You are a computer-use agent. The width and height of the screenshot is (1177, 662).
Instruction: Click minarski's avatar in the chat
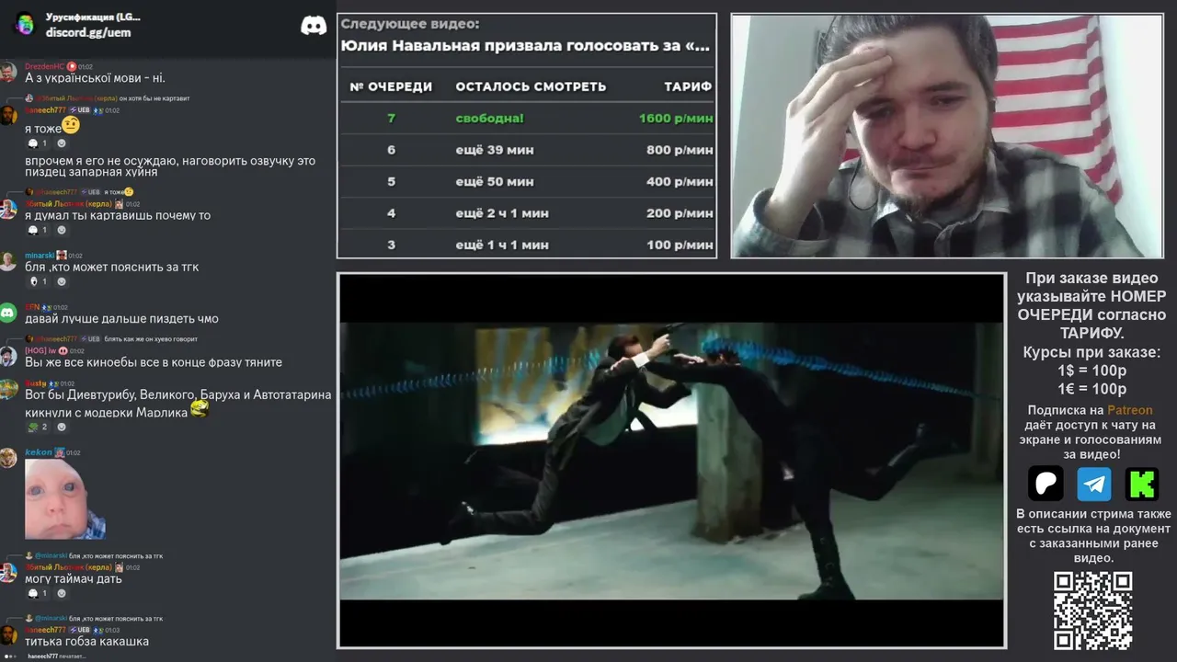pyautogui.click(x=8, y=260)
